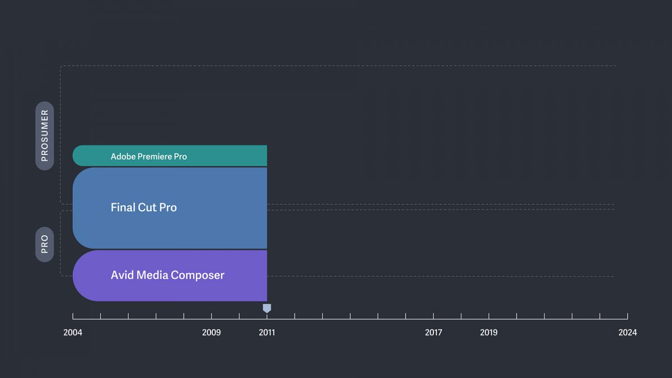Image resolution: width=672 pixels, height=378 pixels.
Task: Click the playhead marker above 2011
Action: click(x=267, y=308)
